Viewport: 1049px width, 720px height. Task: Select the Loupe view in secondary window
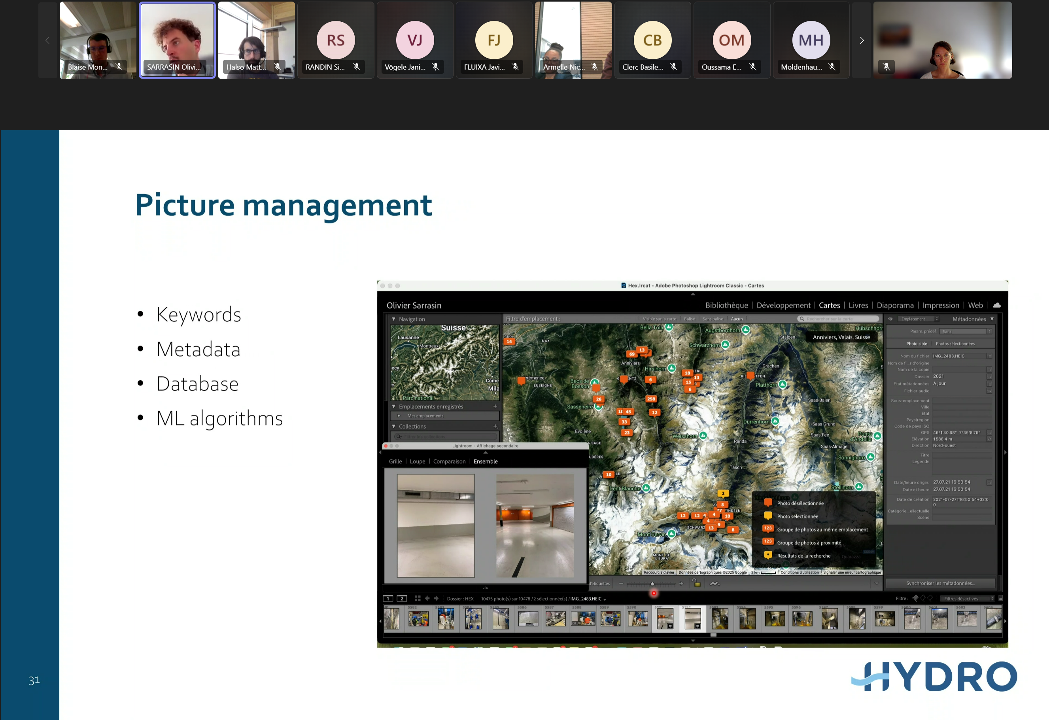coord(417,461)
